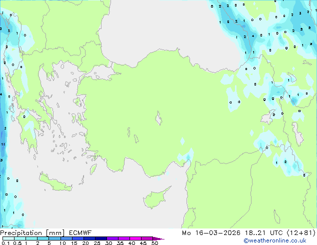Image resolution: width=317 pixels, height=245 pixels.
Task: Pick the palest cyan 0.1–0.5 mm legend swatch
Action: pyautogui.click(x=8, y=238)
